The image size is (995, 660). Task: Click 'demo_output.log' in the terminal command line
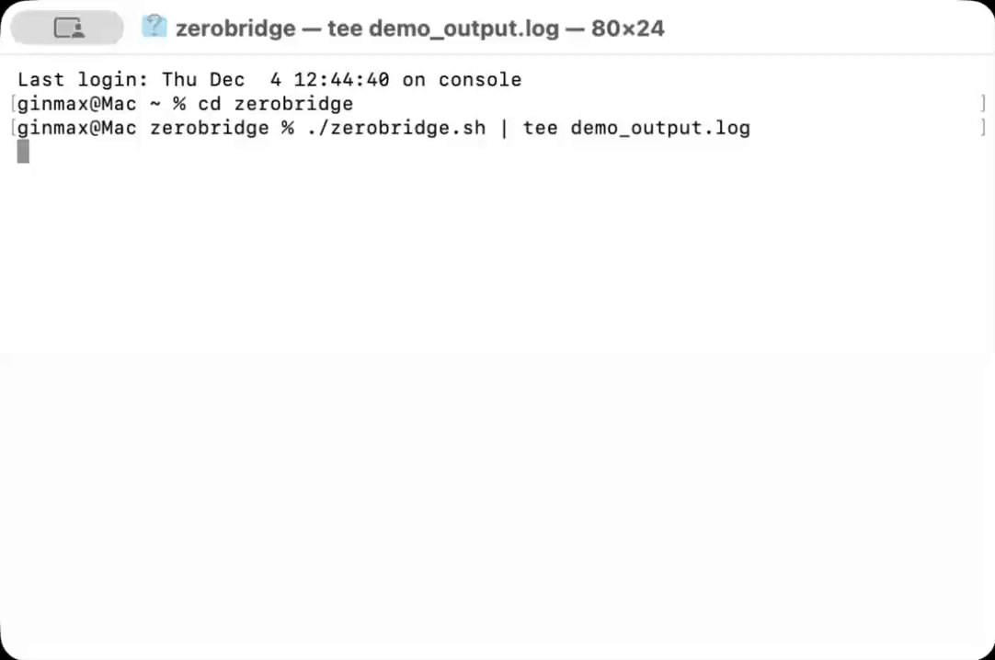point(660,128)
